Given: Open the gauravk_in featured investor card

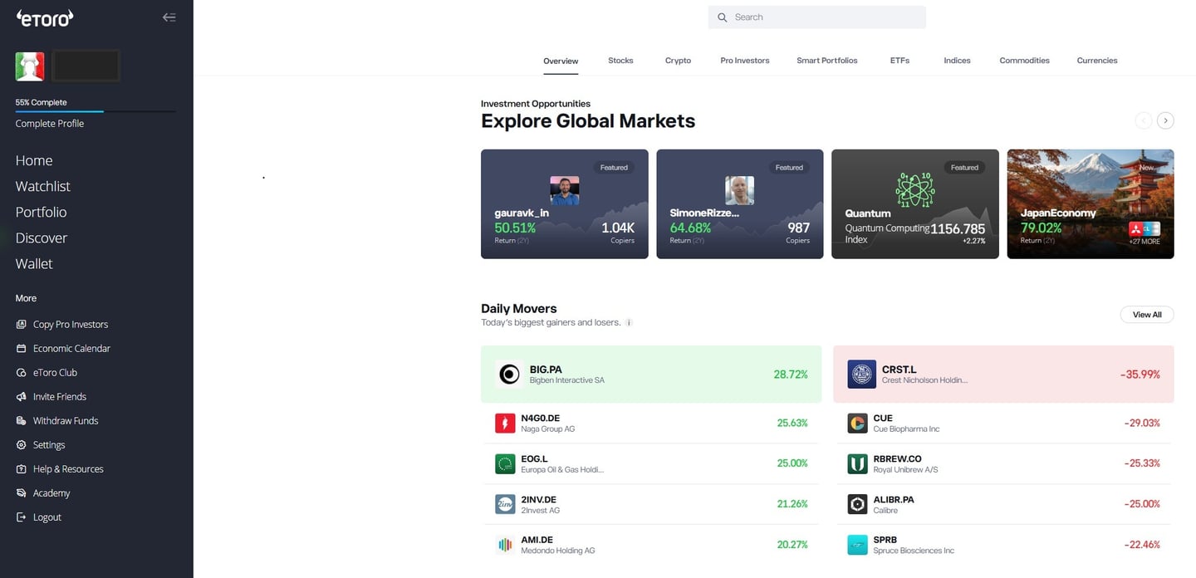Looking at the screenshot, I should [565, 204].
